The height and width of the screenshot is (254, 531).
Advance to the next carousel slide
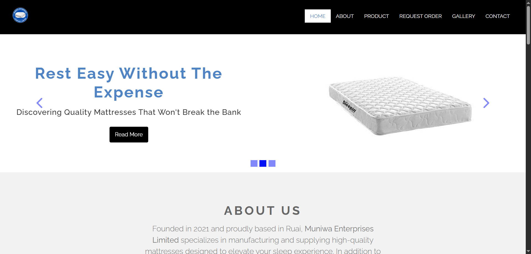486,103
